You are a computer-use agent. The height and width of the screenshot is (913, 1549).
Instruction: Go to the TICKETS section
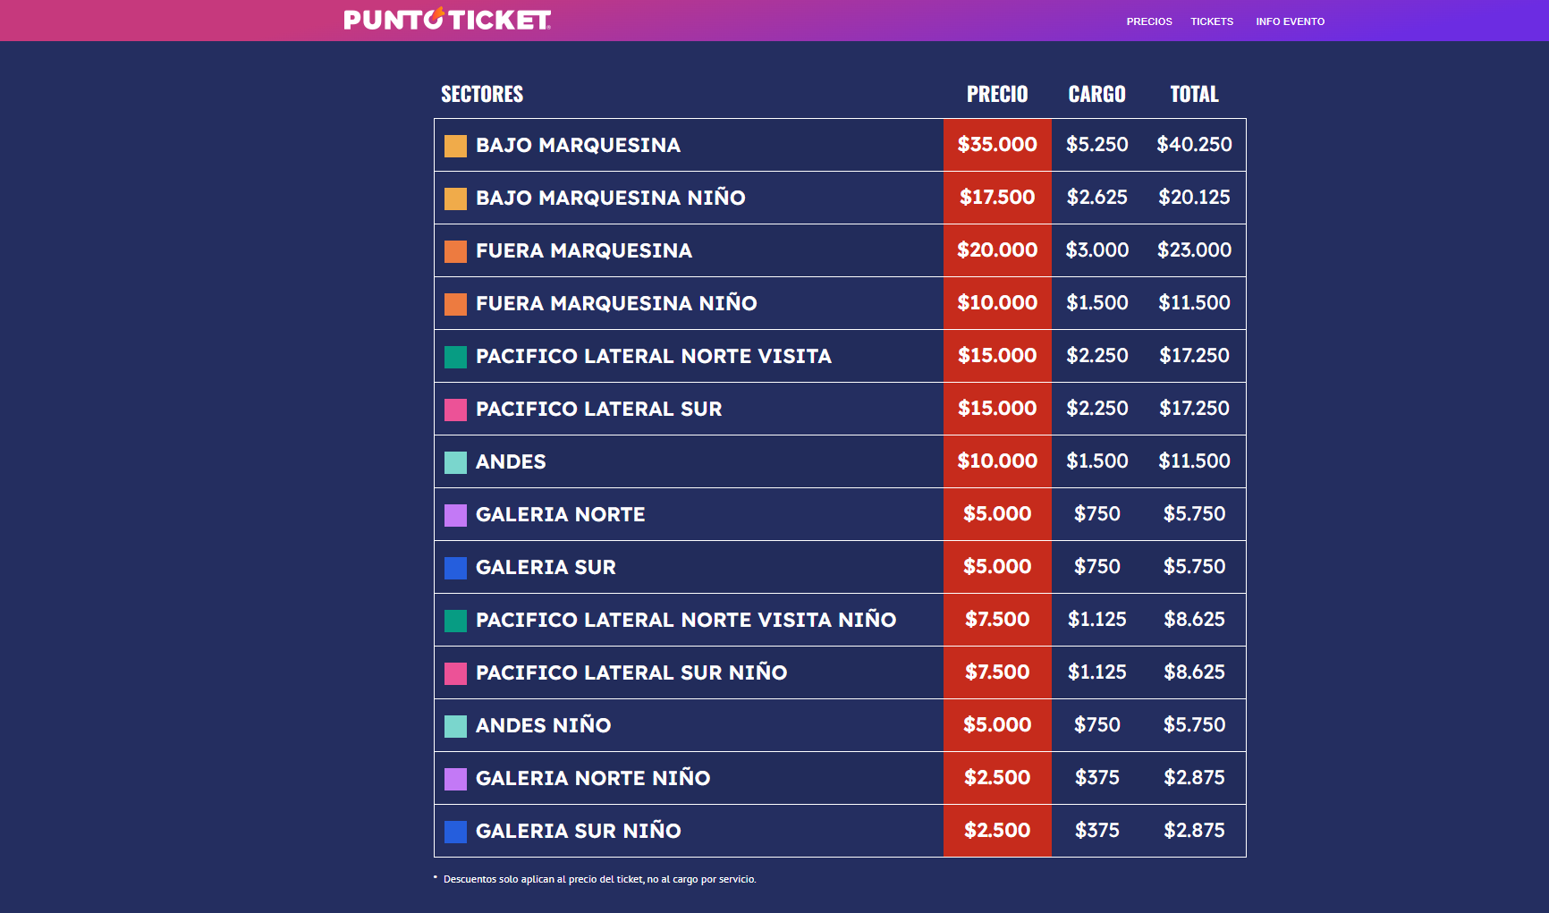point(1212,21)
